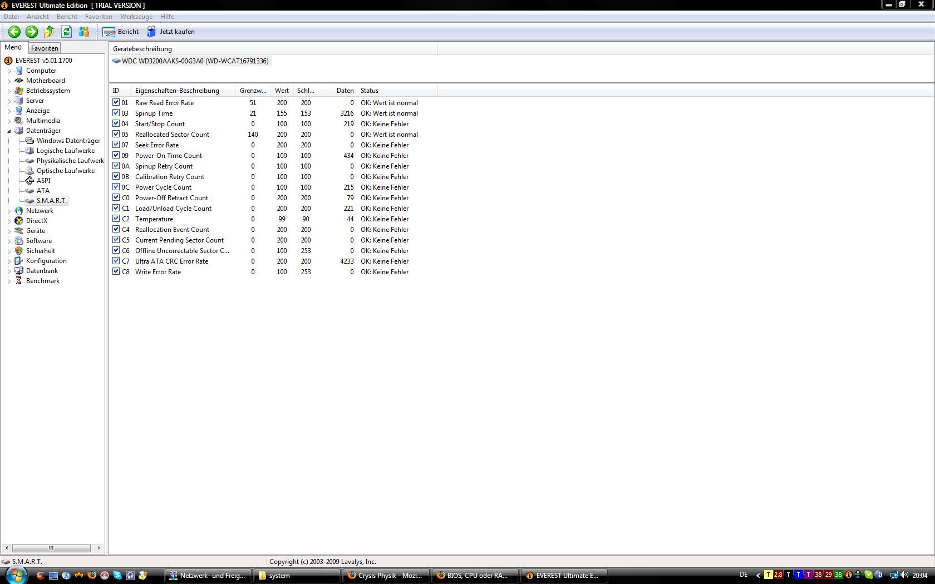Uncheck the Power-On Time Count checkbox
This screenshot has height=584, width=935.
point(116,155)
